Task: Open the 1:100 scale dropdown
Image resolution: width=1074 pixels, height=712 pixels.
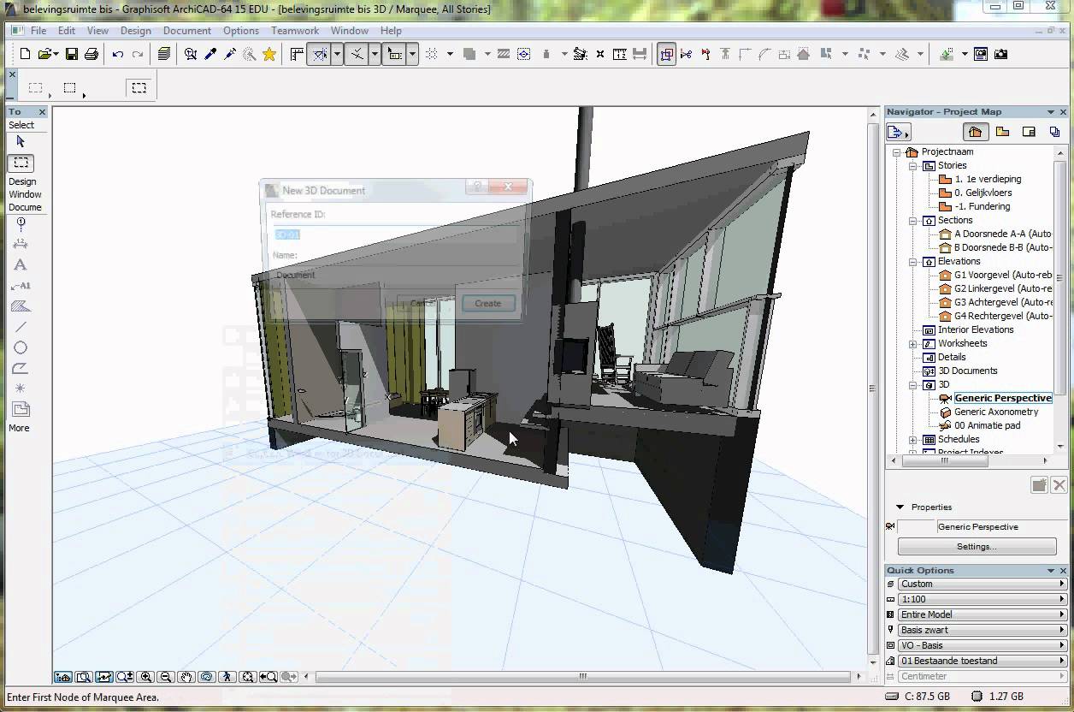Action: (x=983, y=599)
